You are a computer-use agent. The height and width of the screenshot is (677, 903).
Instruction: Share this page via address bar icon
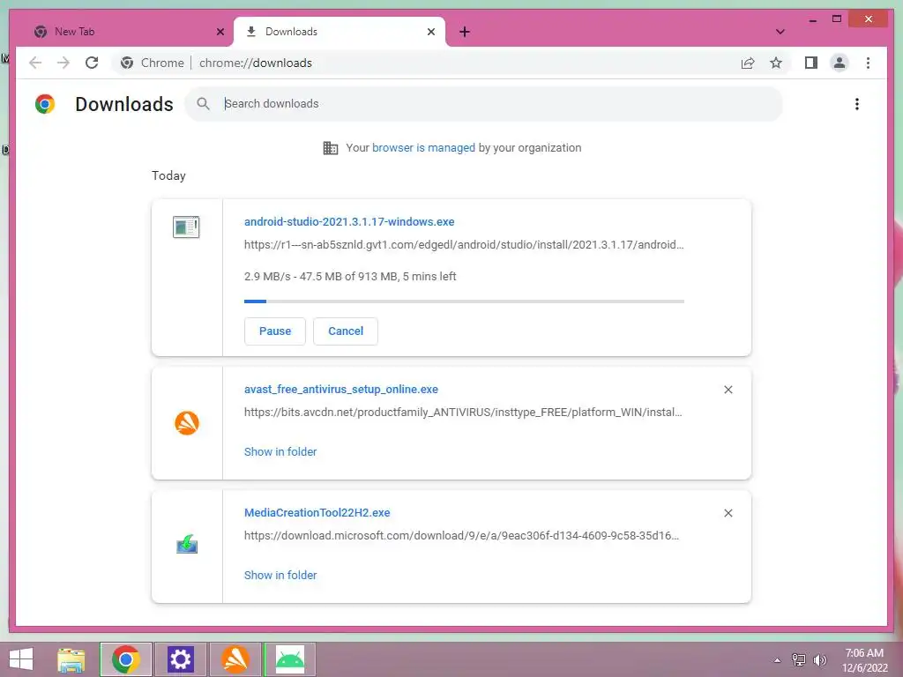tap(748, 63)
